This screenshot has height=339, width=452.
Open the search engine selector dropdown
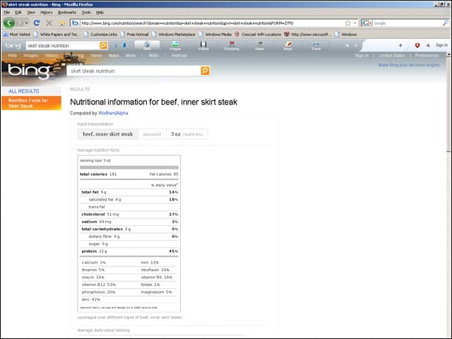(x=367, y=23)
